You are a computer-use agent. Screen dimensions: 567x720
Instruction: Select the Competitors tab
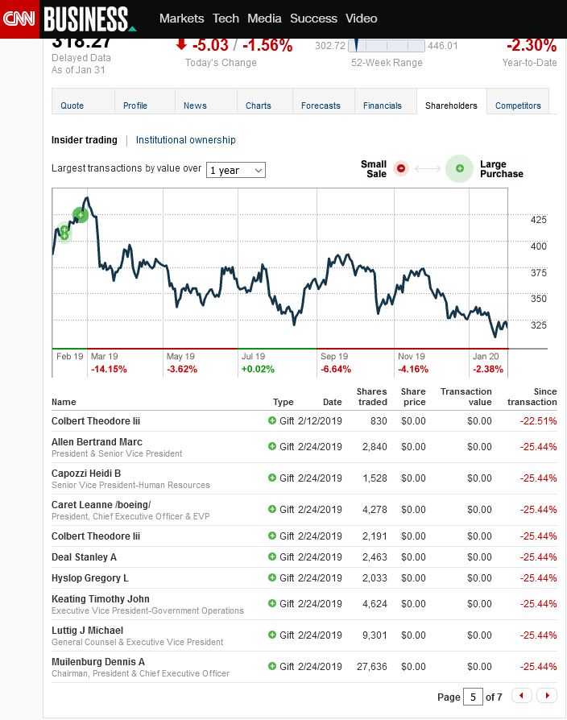518,106
